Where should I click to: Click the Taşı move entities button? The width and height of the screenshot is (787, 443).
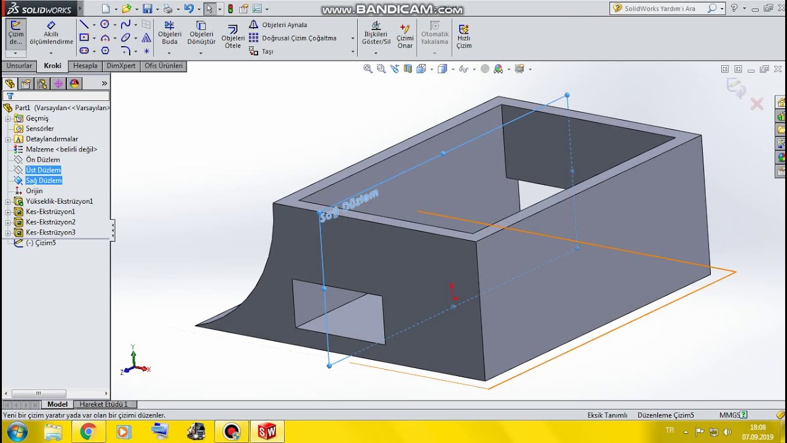click(x=261, y=52)
